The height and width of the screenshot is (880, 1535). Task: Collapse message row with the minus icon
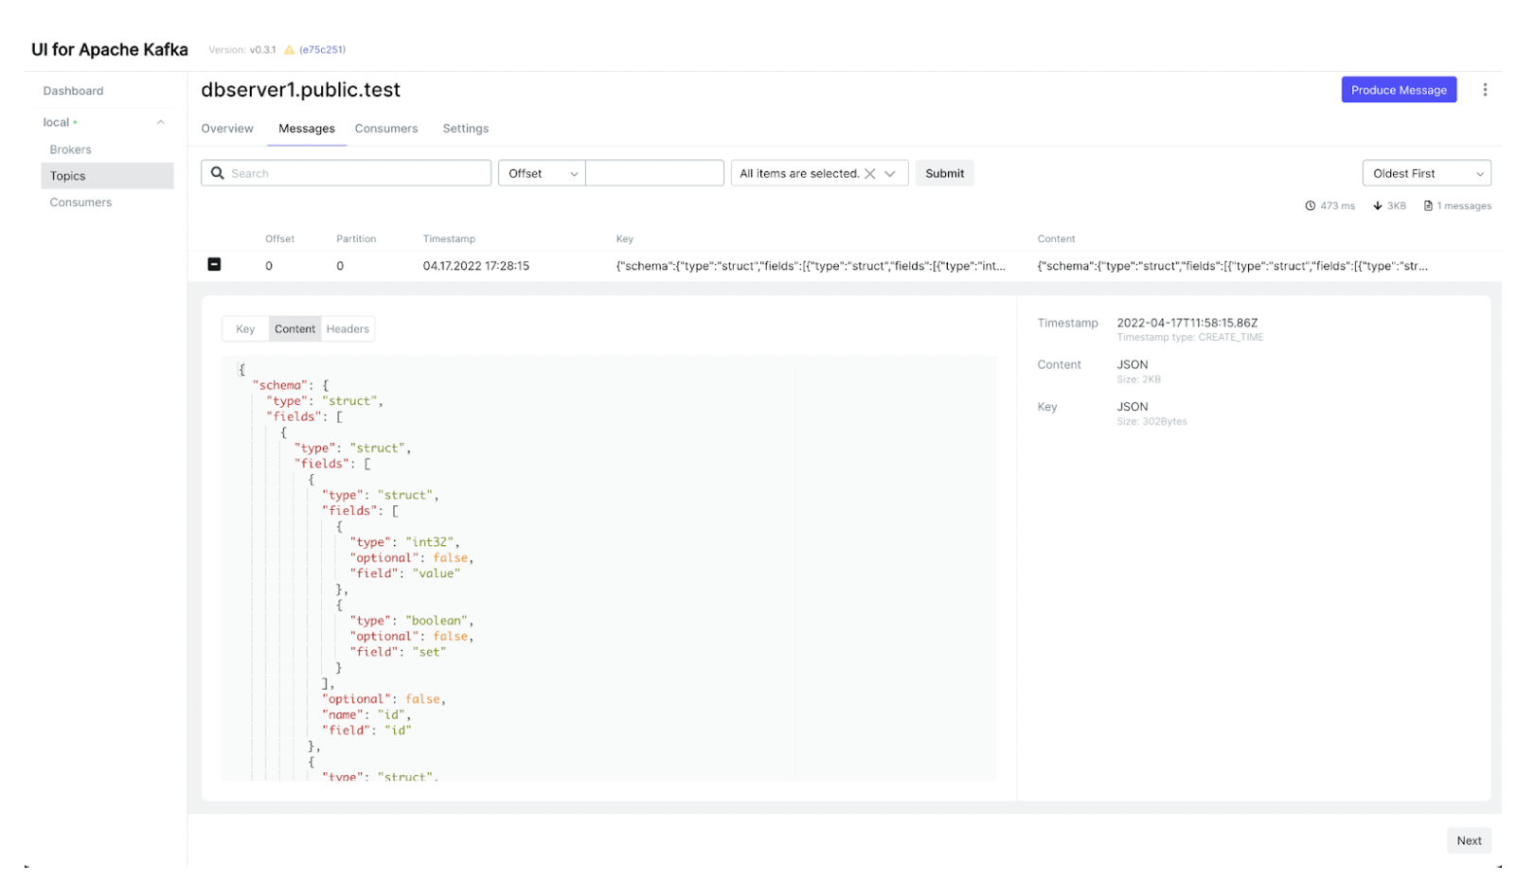[x=214, y=265]
